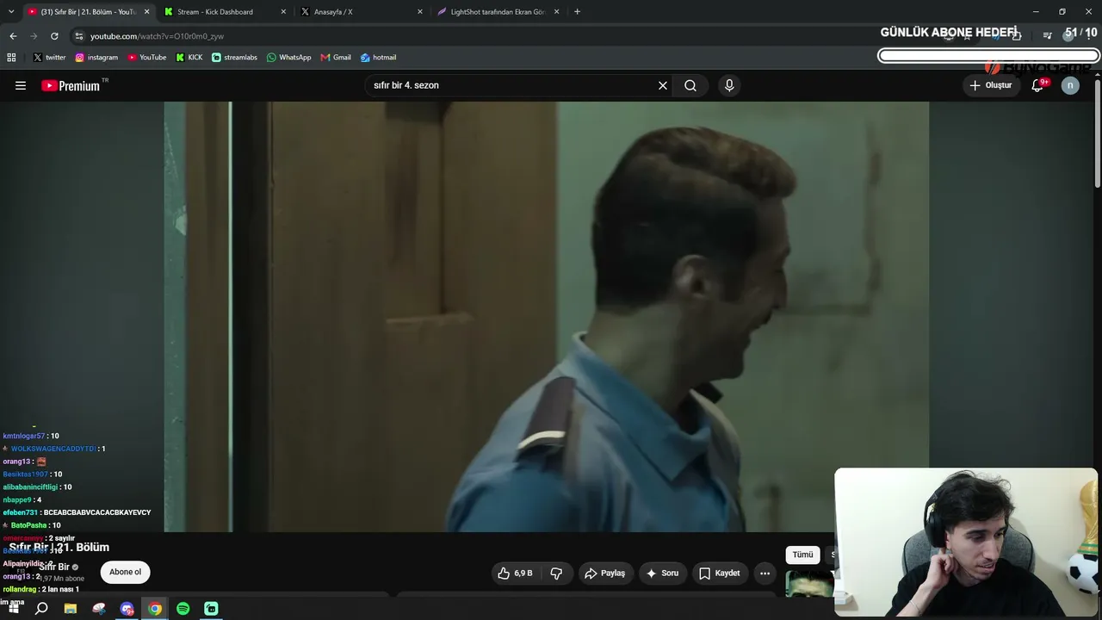This screenshot has width=1102, height=620.
Task: Open the recommended video thumbnail under Tümü
Action: pyautogui.click(x=809, y=584)
